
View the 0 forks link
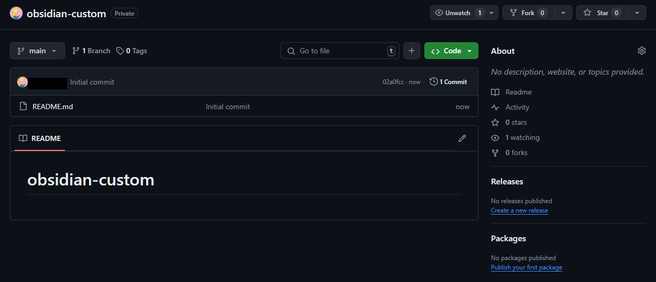509,152
